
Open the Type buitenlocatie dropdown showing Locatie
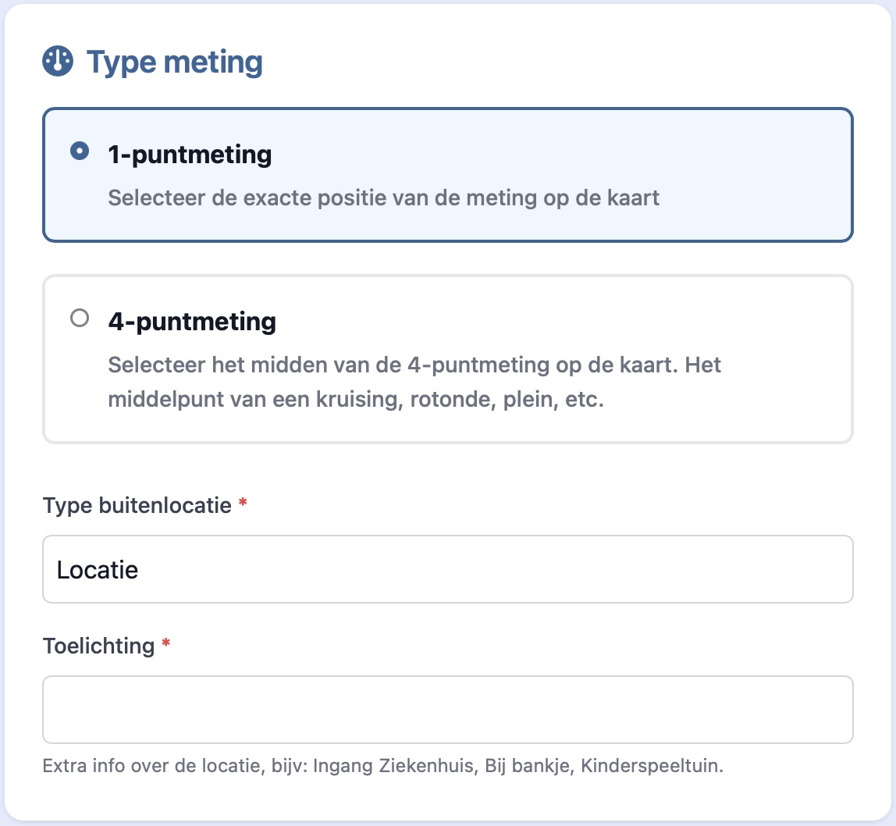point(448,569)
